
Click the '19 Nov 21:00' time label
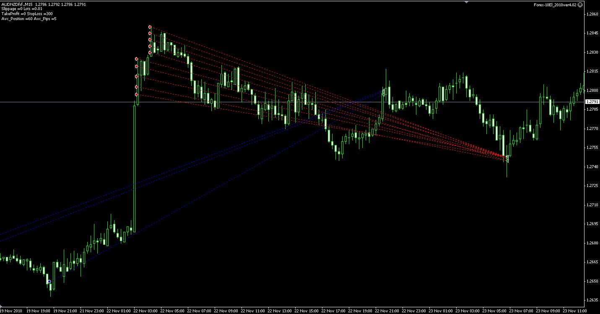pos(65,311)
